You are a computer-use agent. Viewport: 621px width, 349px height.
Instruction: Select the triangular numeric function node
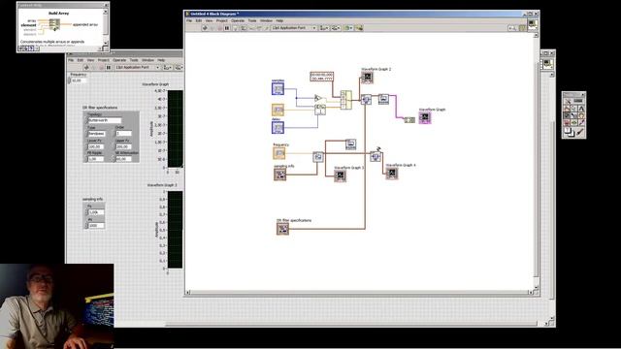[x=317, y=98]
